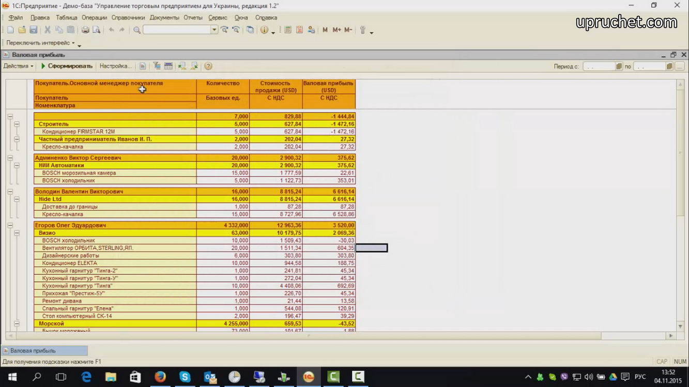
Task: Open the help question mark icon
Action: click(x=208, y=66)
